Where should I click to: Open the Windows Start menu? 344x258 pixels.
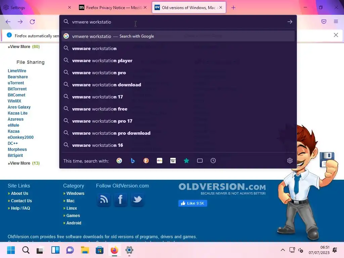click(11, 250)
